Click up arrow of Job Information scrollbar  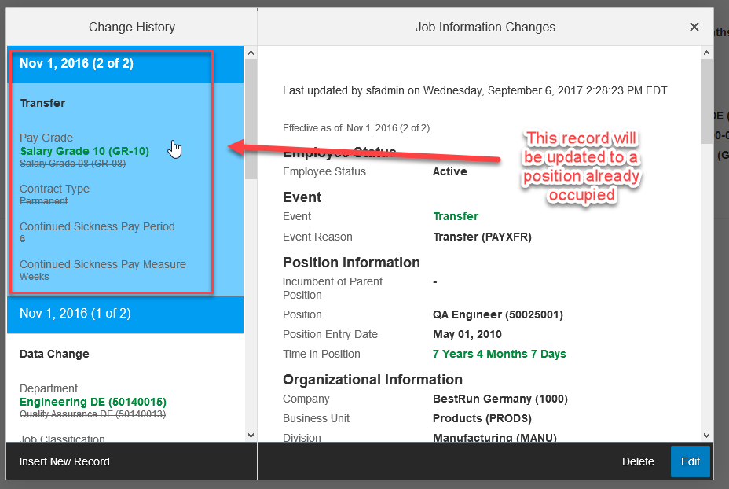(x=707, y=53)
